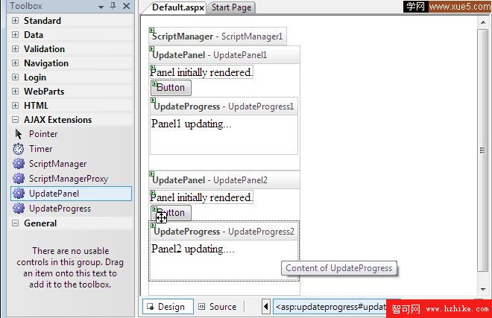Click the Toolbox pin (auto hide) icon

point(113,6)
